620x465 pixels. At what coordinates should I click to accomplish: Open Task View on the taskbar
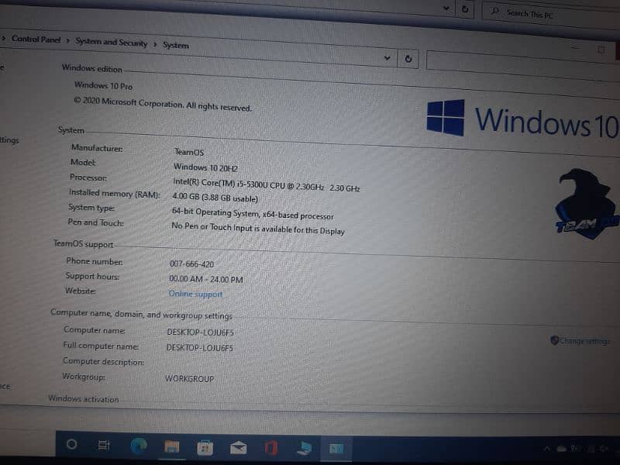point(104,445)
